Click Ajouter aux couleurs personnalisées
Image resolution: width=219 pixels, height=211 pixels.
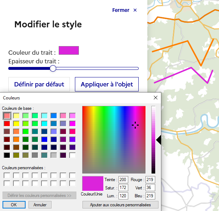click(x=120, y=205)
